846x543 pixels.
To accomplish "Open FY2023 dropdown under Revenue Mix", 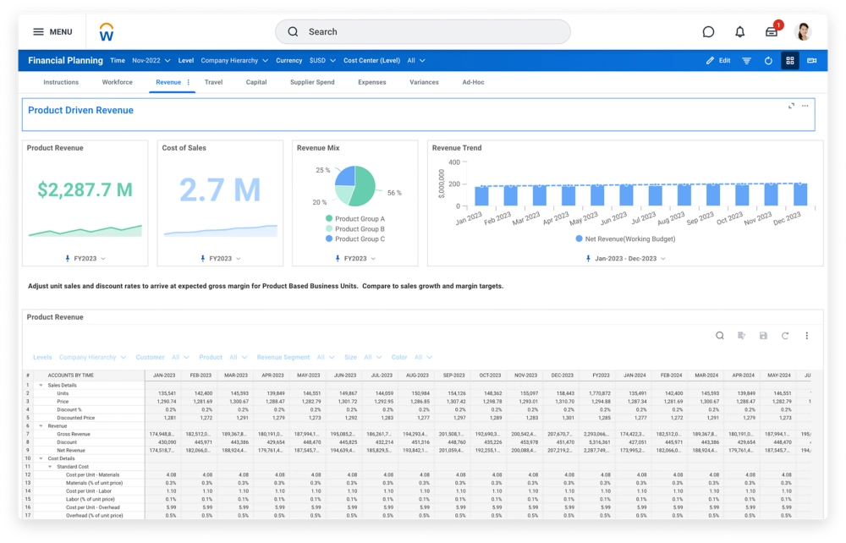I will [x=355, y=258].
